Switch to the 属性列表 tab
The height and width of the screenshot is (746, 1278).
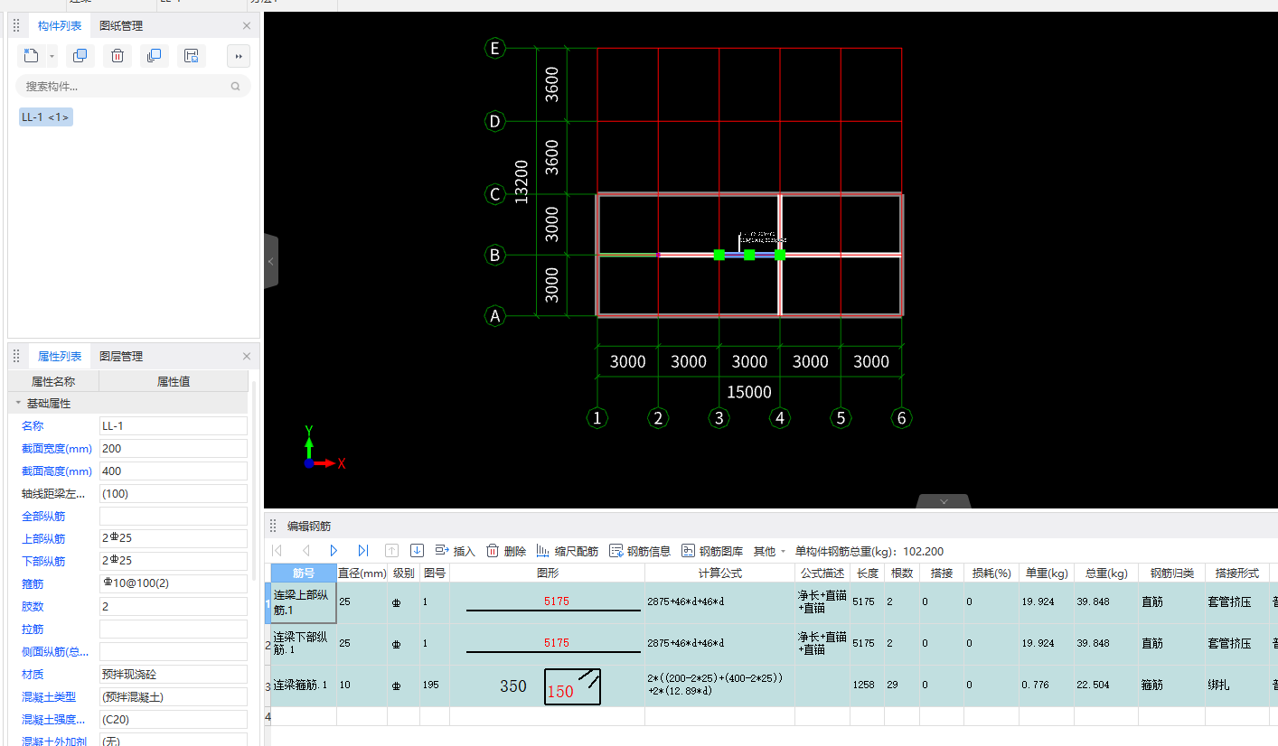[x=60, y=357]
